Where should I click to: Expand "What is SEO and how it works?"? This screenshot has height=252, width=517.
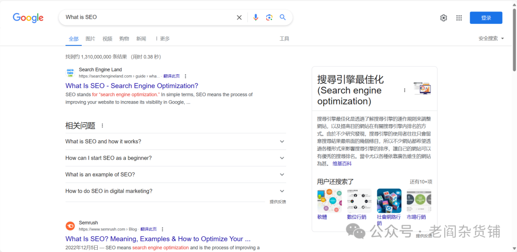click(x=176, y=141)
